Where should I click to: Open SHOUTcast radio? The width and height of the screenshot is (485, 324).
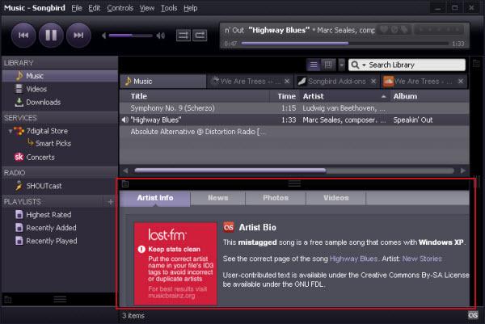(44, 186)
